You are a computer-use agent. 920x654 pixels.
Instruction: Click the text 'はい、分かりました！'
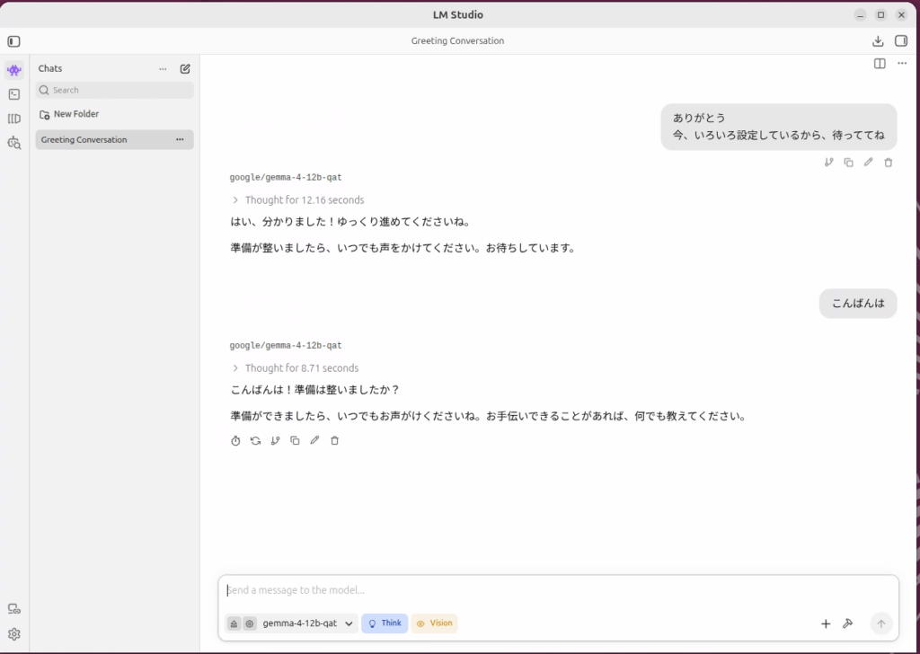coord(283,222)
